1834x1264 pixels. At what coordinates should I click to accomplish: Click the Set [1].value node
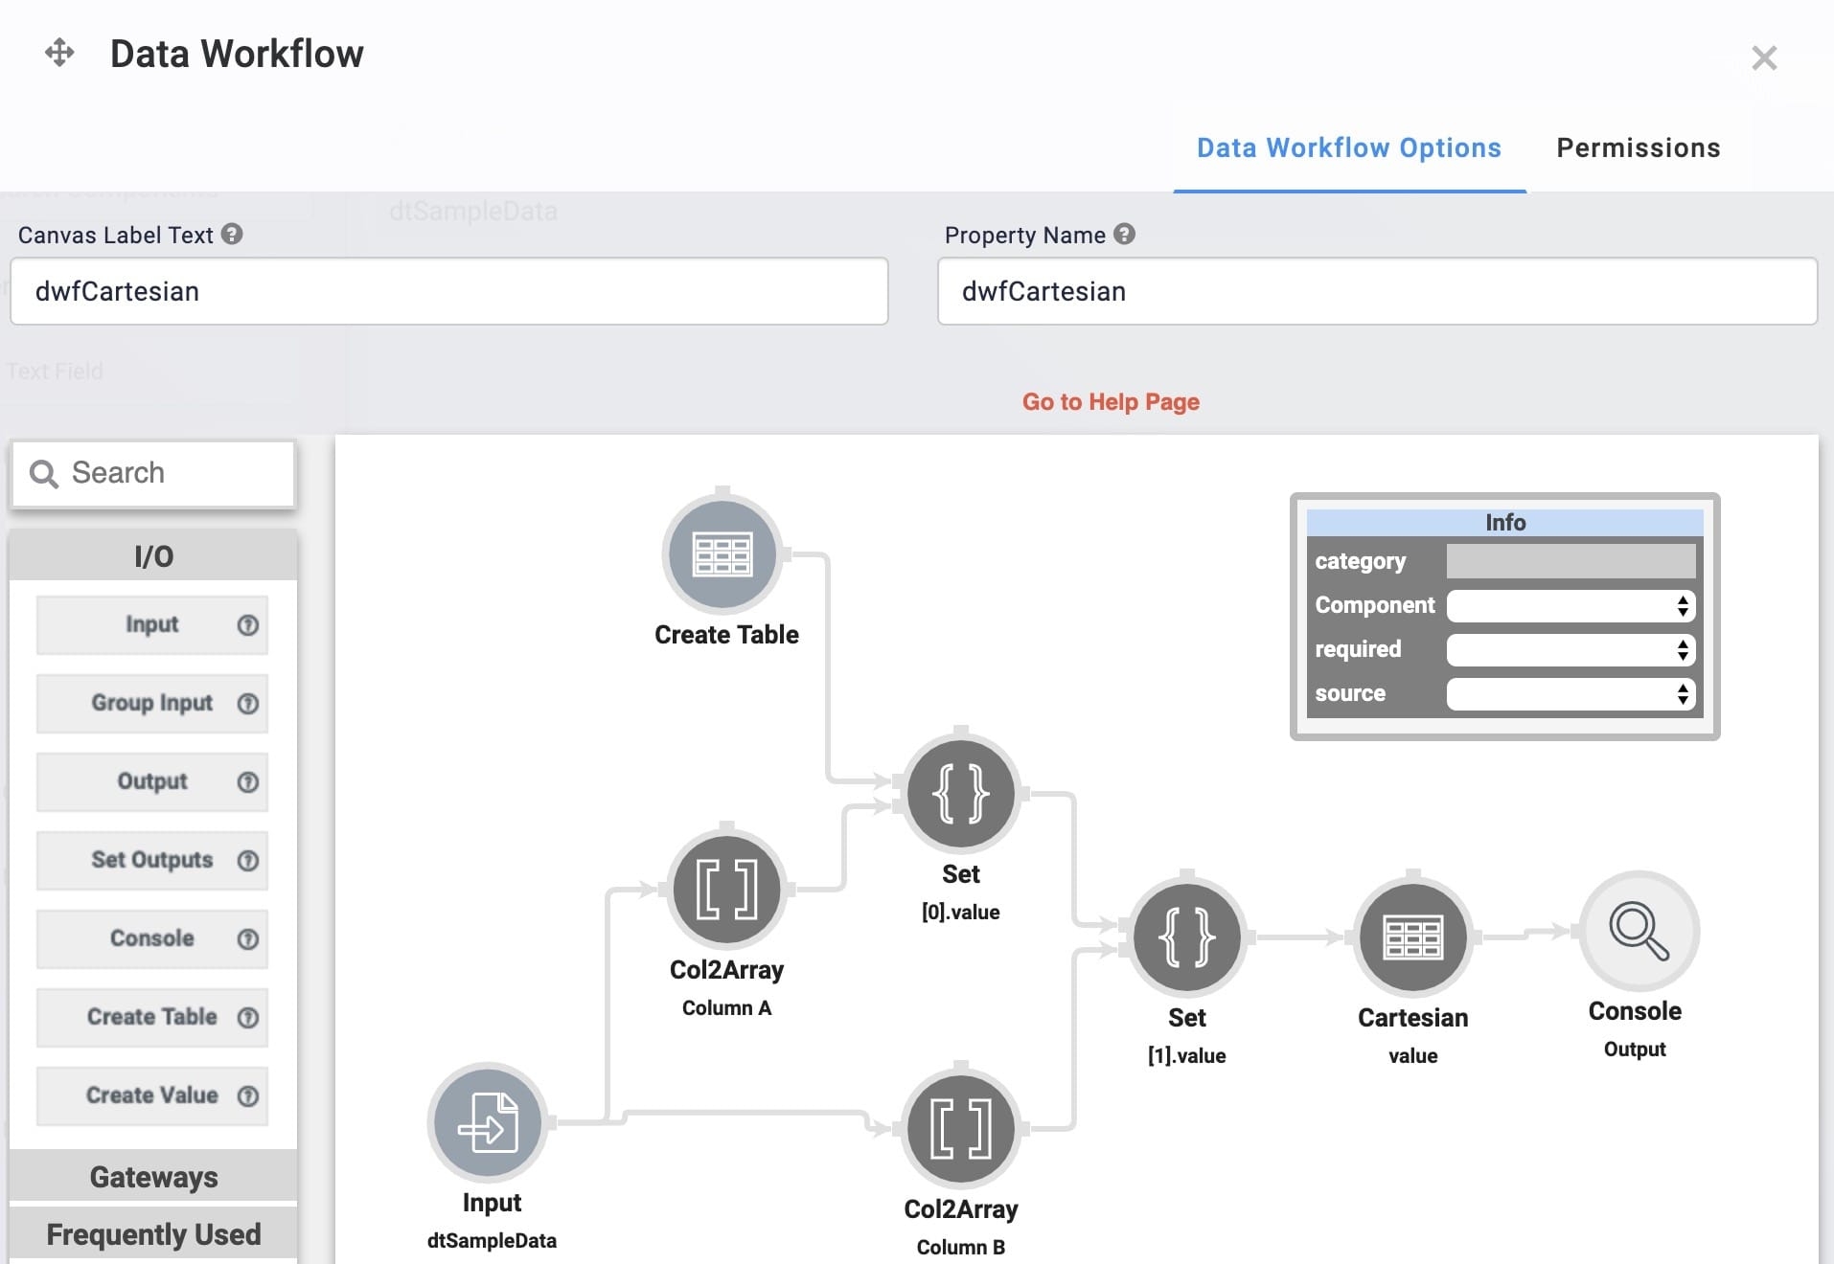click(x=1187, y=937)
